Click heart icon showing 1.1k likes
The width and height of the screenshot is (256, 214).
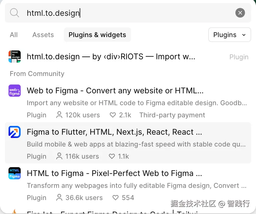click(112, 157)
